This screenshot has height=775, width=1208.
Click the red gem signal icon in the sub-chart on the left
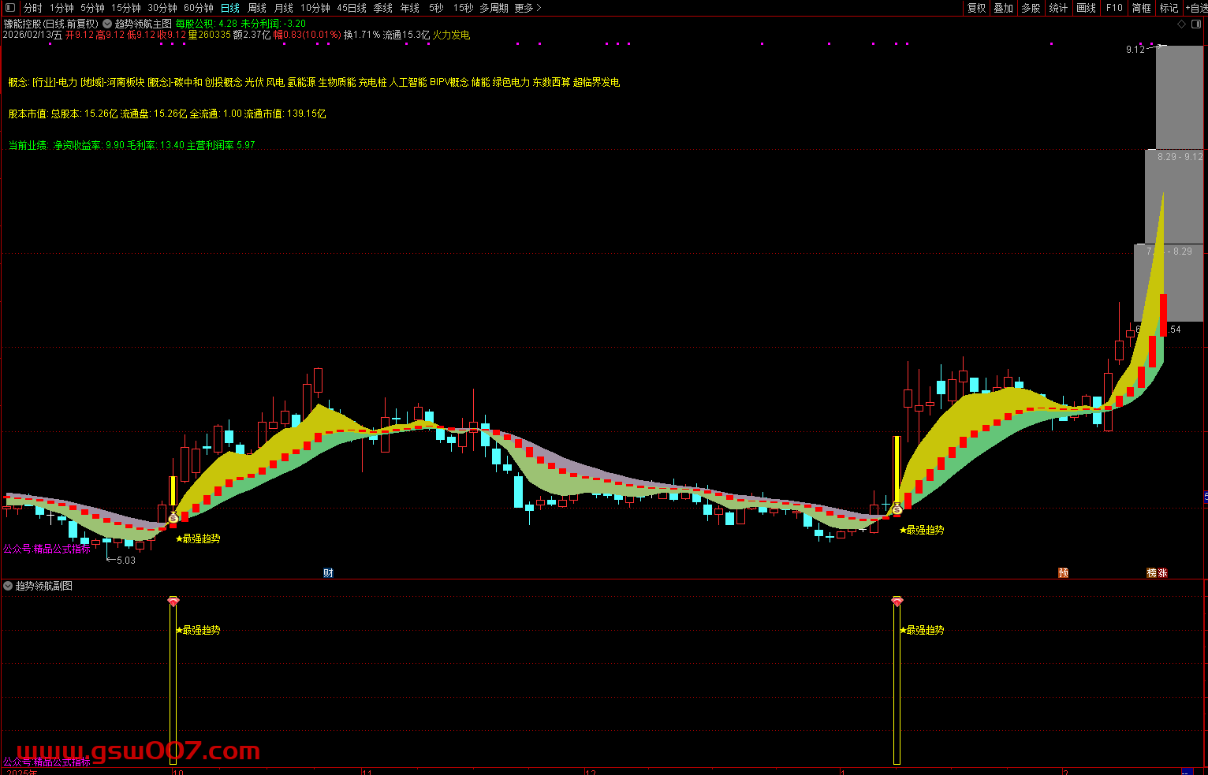(x=173, y=602)
